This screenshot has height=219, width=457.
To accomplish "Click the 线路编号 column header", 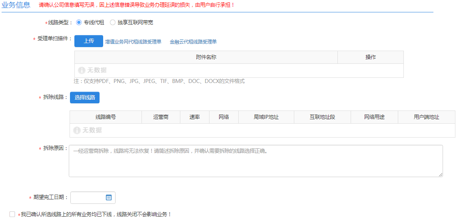I will tap(106, 117).
